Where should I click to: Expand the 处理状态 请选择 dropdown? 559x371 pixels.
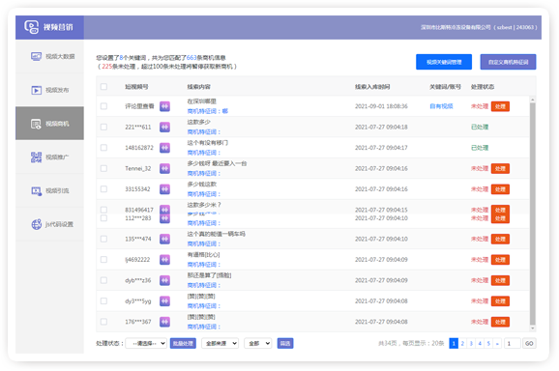(x=146, y=343)
